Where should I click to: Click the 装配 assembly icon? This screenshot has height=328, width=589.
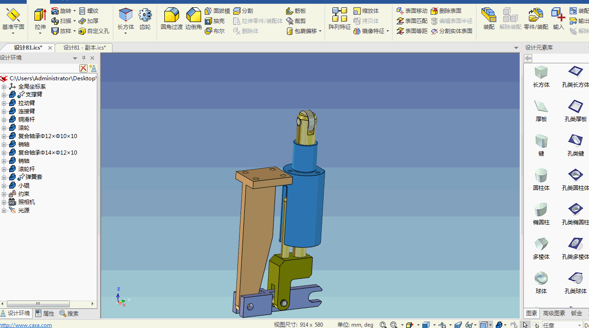pos(488,19)
